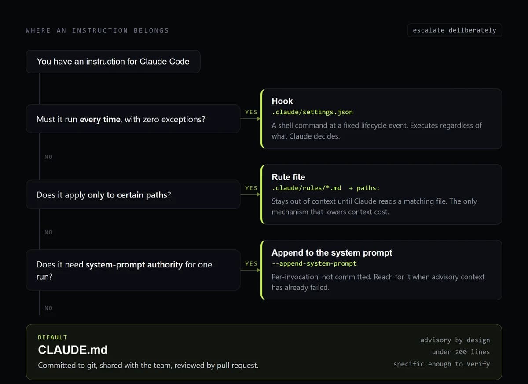Click 'Stays out of context until Claude reads' description
528x384 pixels.
click(x=374, y=206)
